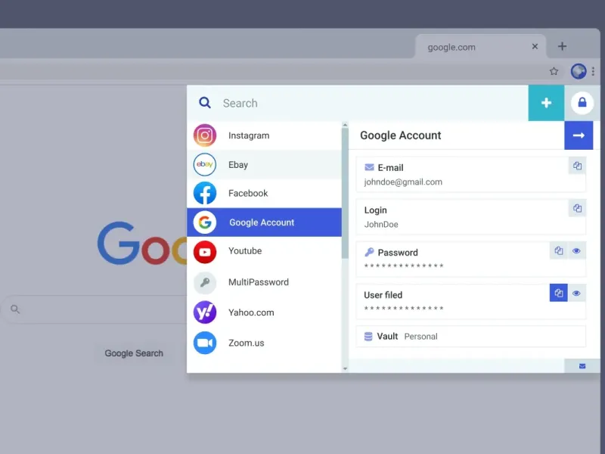Select the Facebook entry

pos(264,193)
